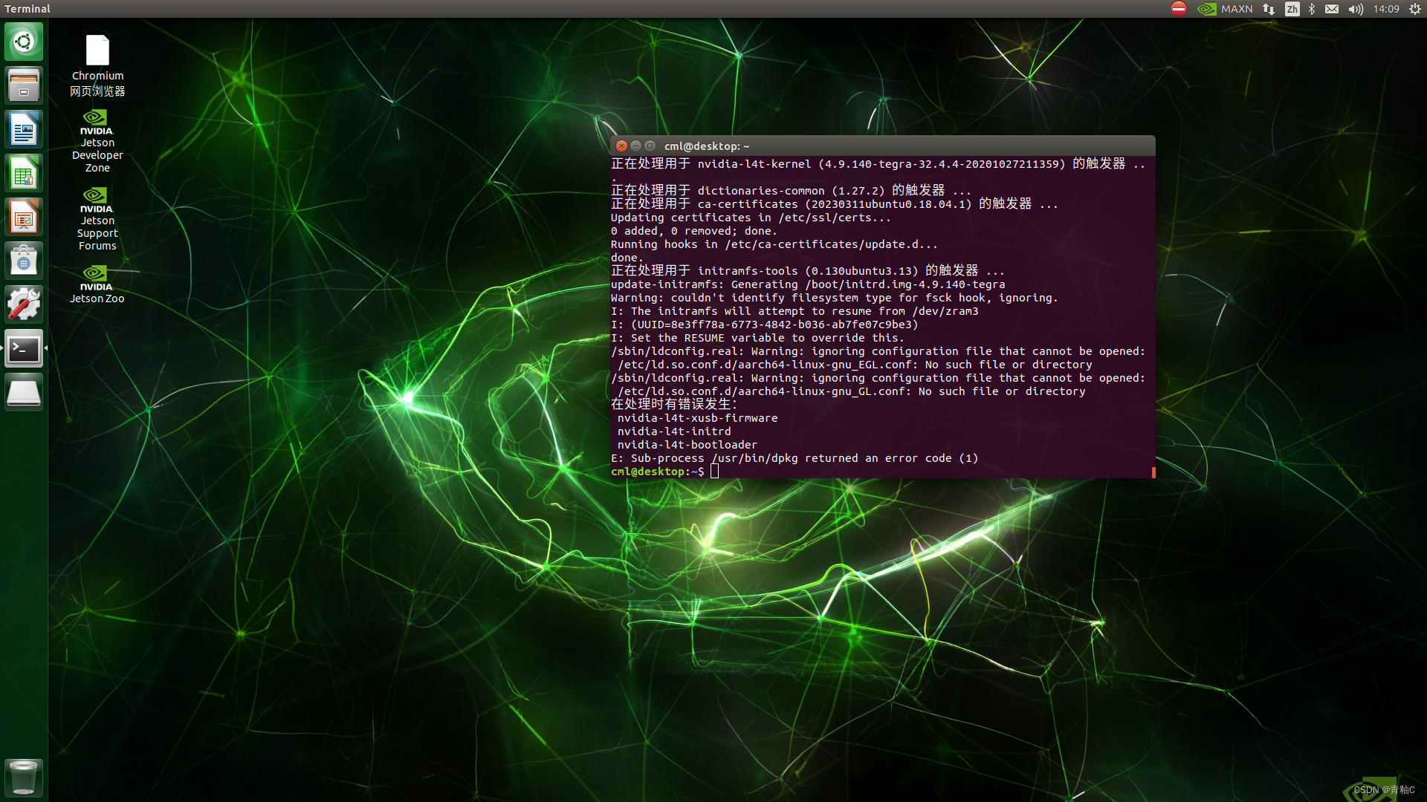Open the Bluetooth indicator menu
Screen dimensions: 1427x802
[x=1312, y=9]
